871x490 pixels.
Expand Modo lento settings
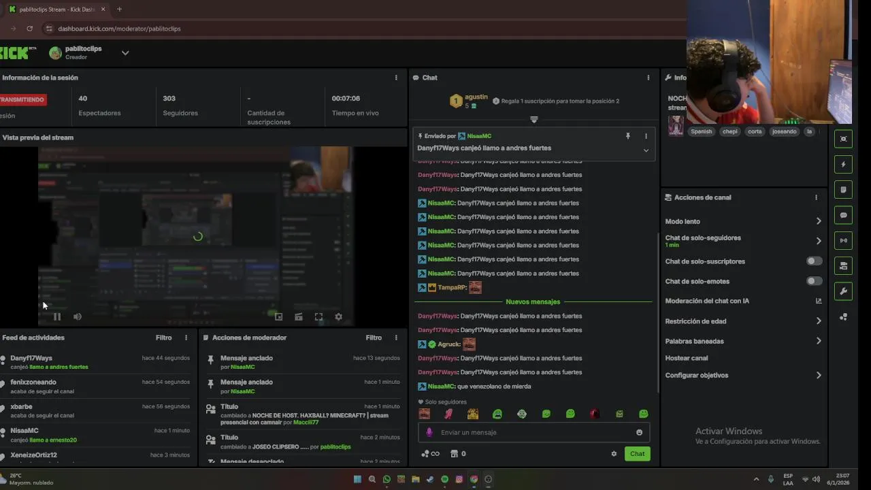819,221
